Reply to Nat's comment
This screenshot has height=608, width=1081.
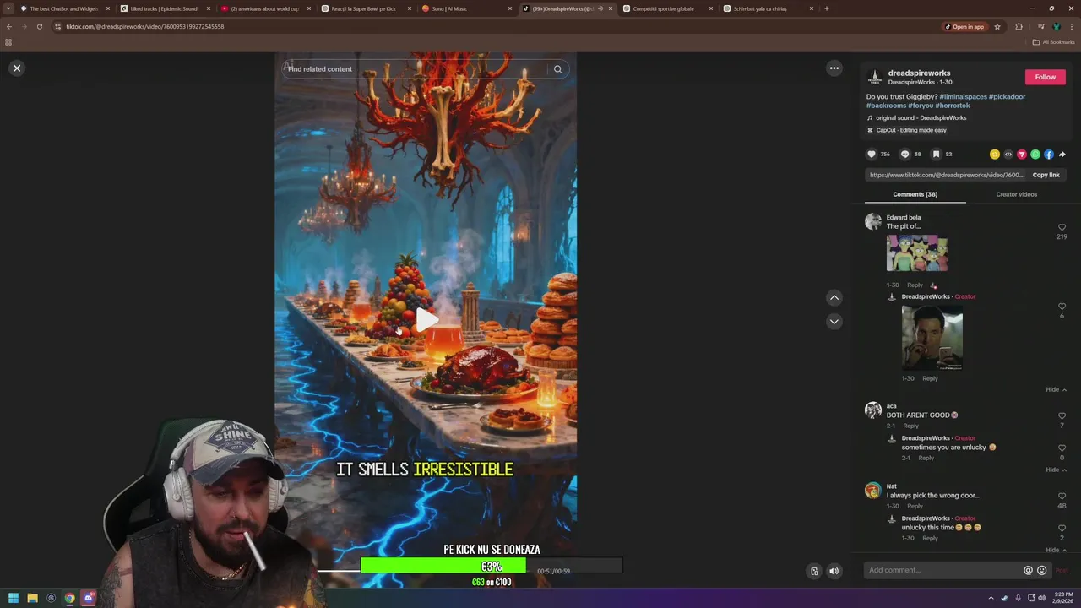pyautogui.click(x=915, y=506)
